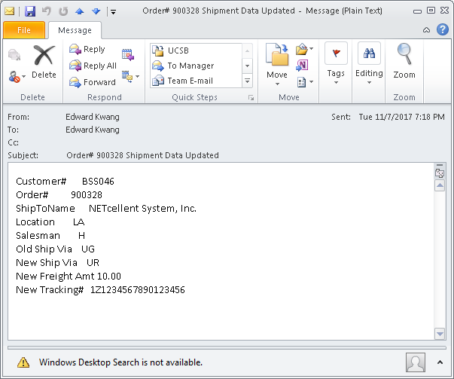The width and height of the screenshot is (454, 379).
Task: Go to Next Item with blue down arrow
Action: coord(96,11)
